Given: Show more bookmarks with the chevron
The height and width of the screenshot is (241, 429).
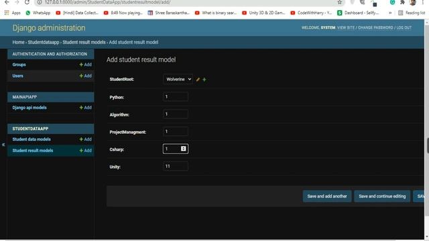Looking at the screenshot, I should coord(390,13).
